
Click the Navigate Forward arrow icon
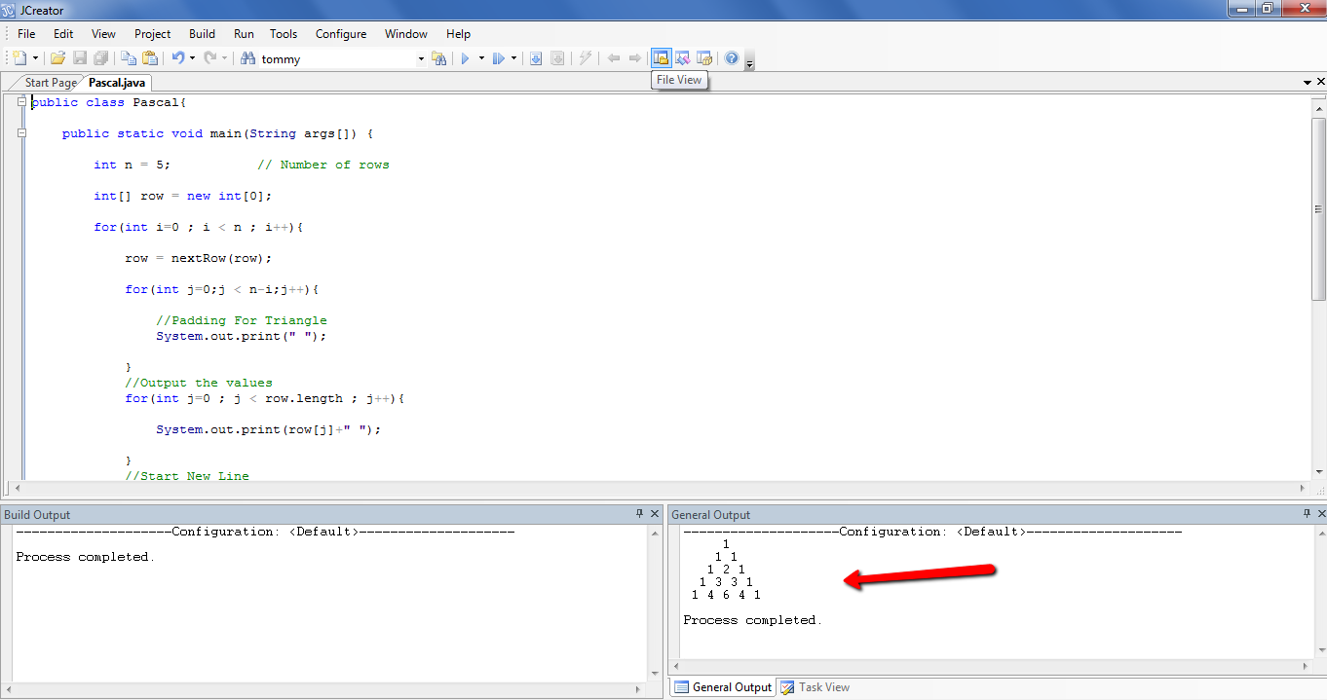[x=635, y=58]
